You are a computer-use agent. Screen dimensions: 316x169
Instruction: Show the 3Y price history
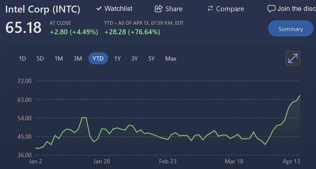pos(134,59)
